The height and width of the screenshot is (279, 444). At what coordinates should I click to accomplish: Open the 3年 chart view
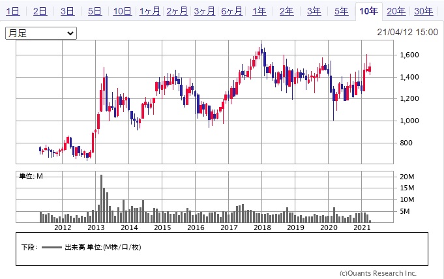314,11
